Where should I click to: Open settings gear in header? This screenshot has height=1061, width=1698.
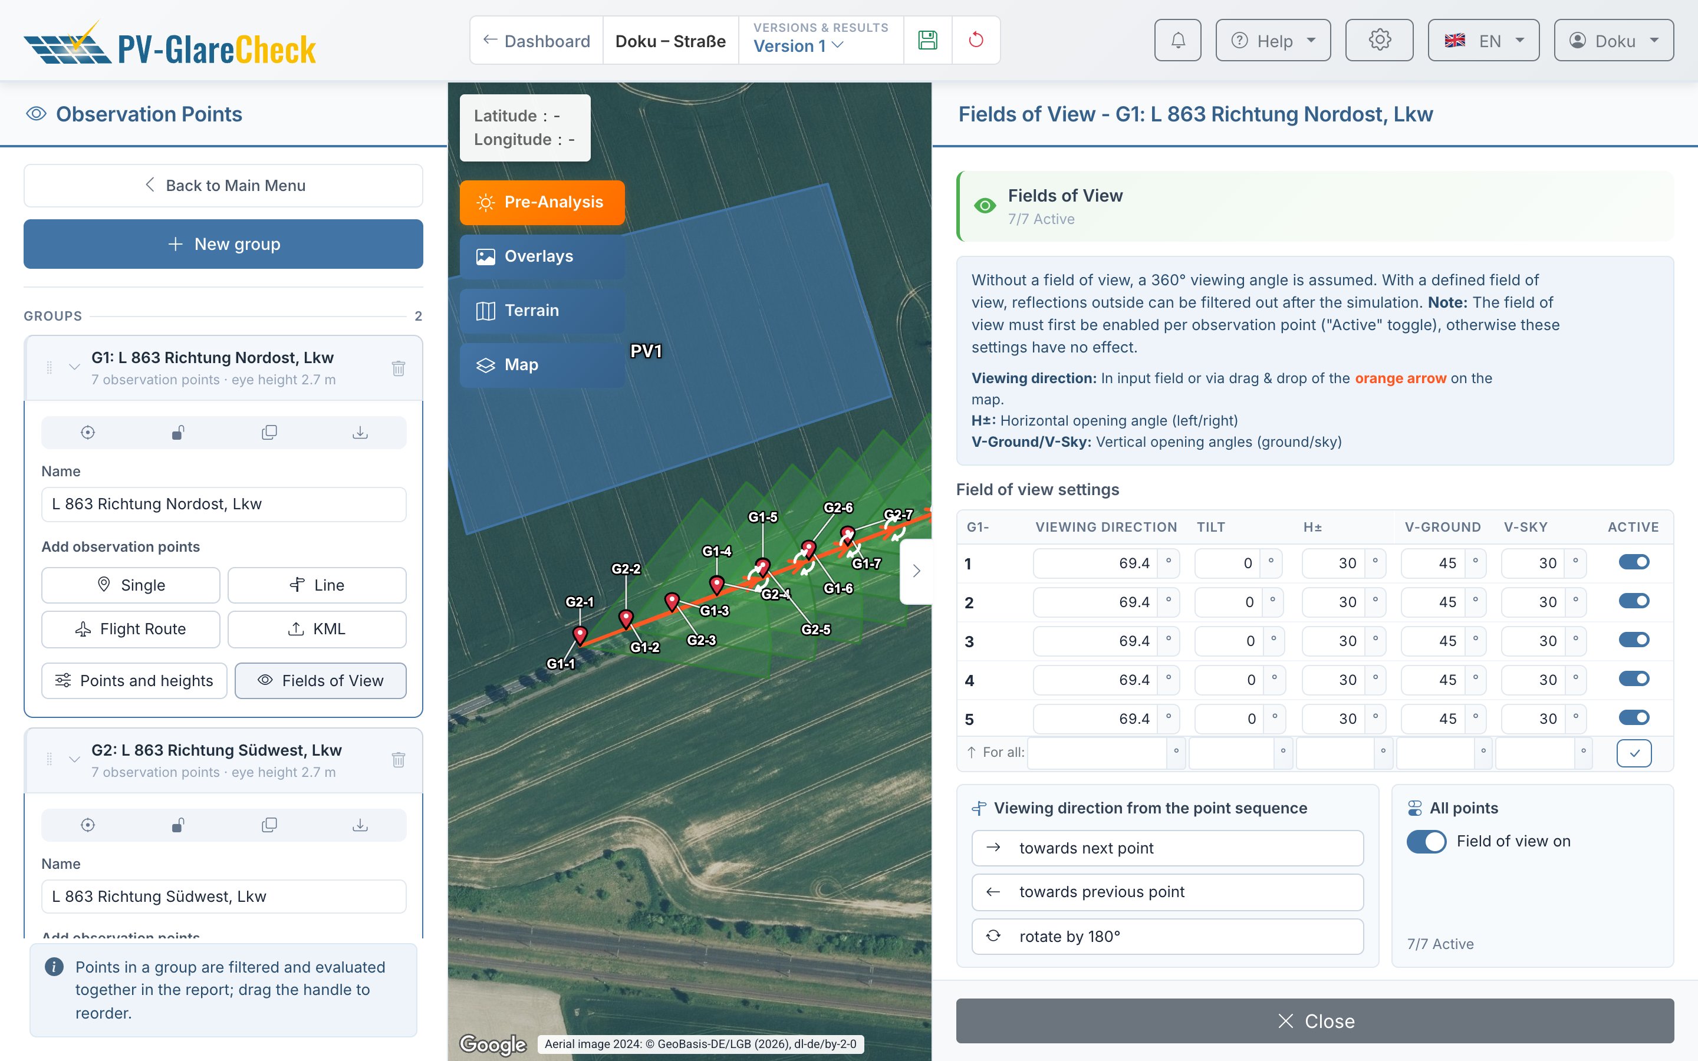pos(1379,41)
